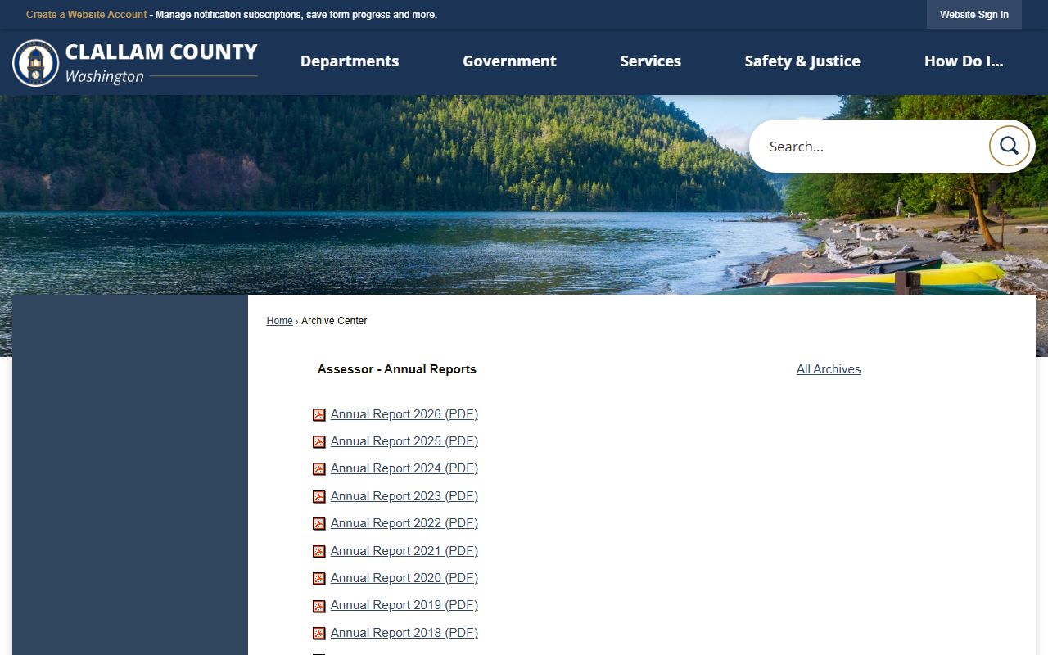
Task: Open Annual Report 2018 (PDF) link
Action: point(404,633)
